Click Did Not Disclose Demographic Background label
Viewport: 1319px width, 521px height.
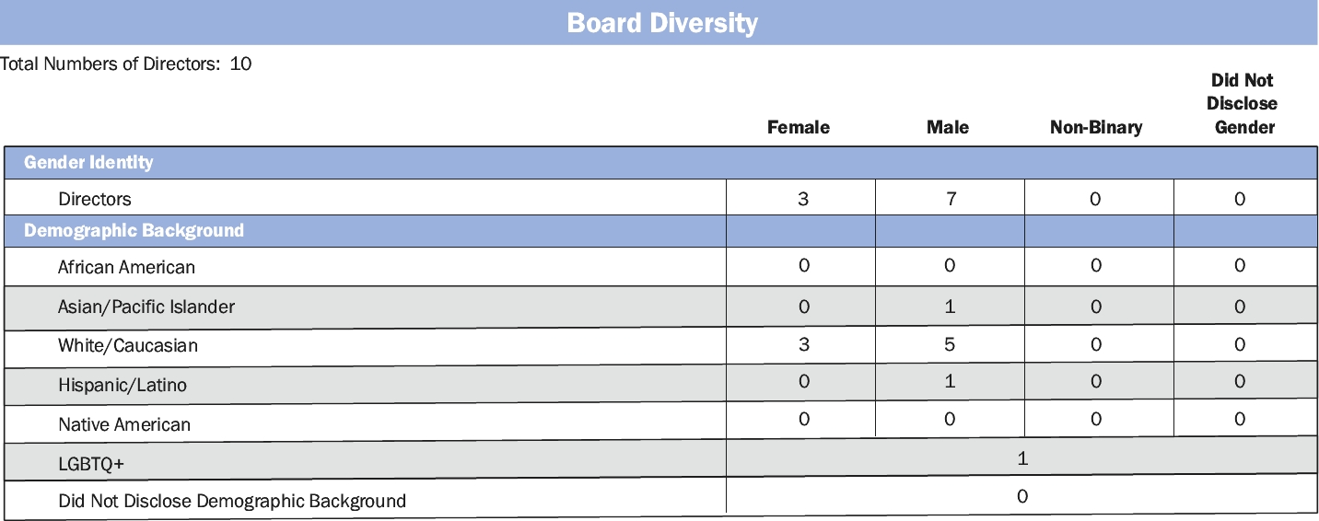tap(232, 502)
